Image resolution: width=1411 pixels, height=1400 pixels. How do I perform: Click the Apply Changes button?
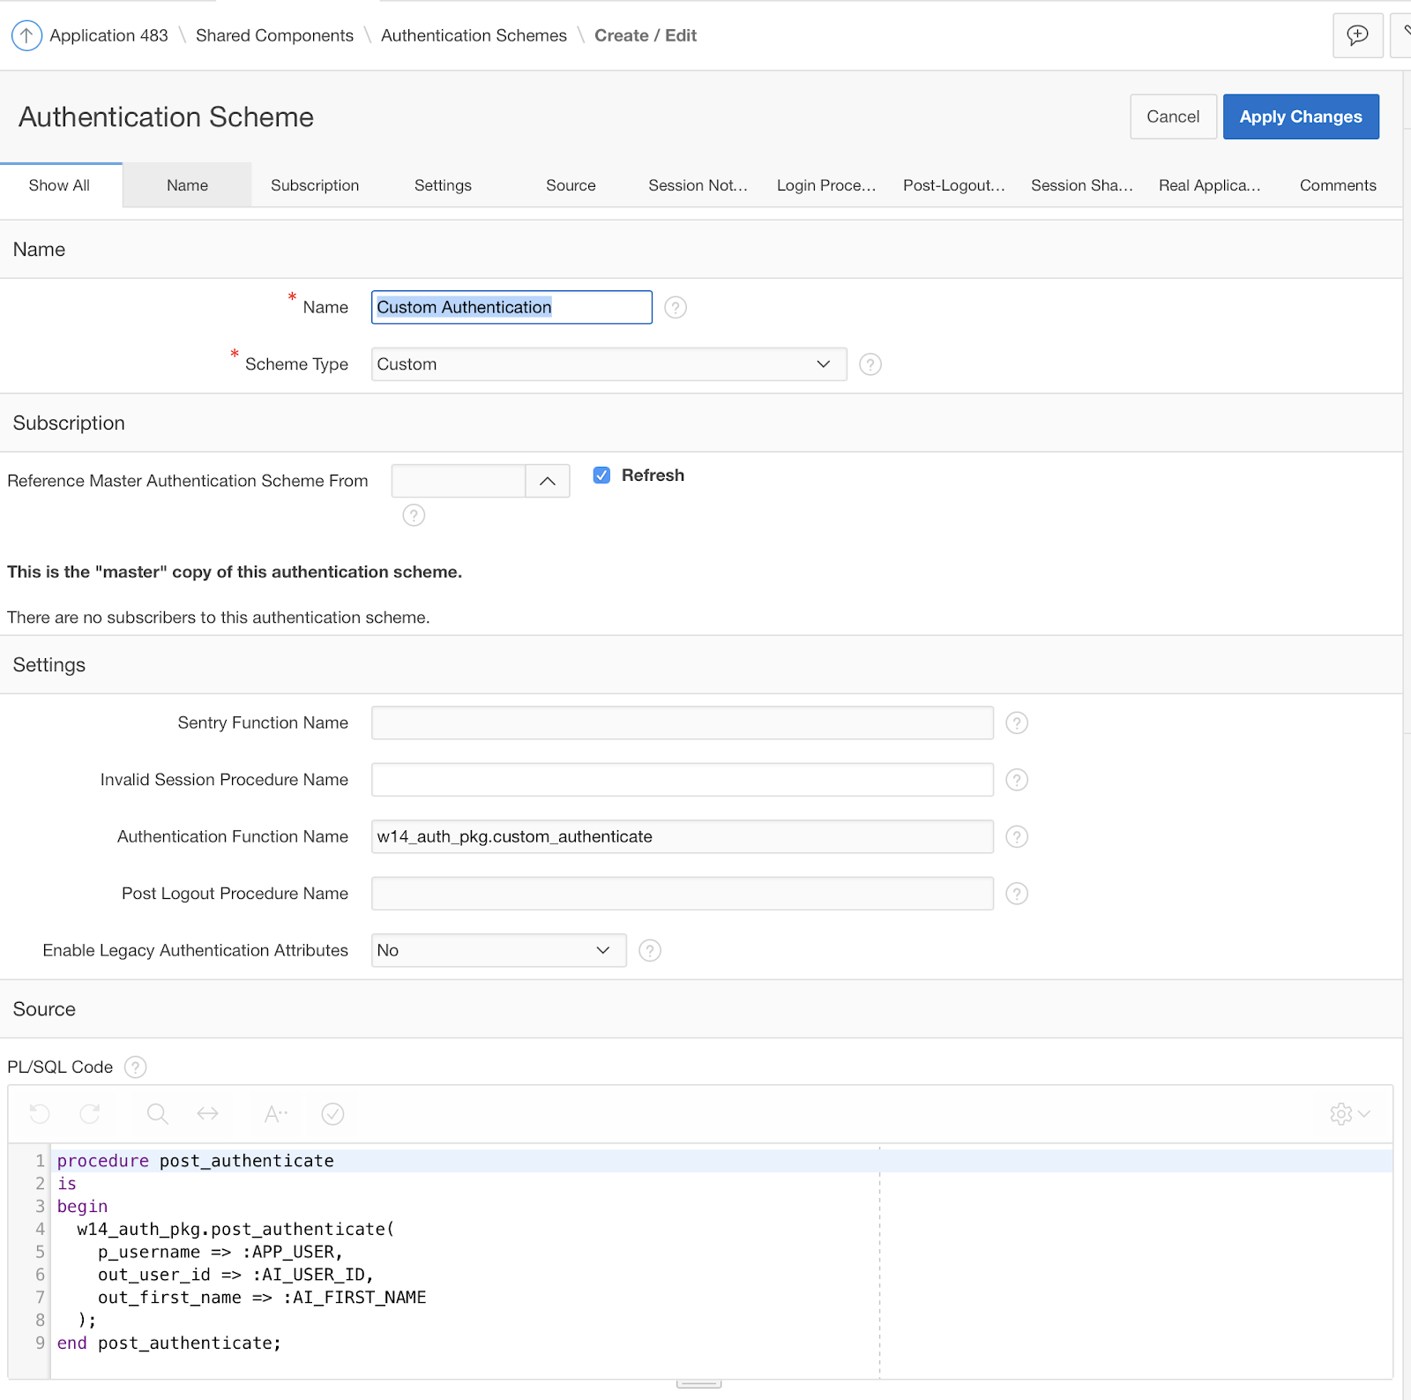1301,116
